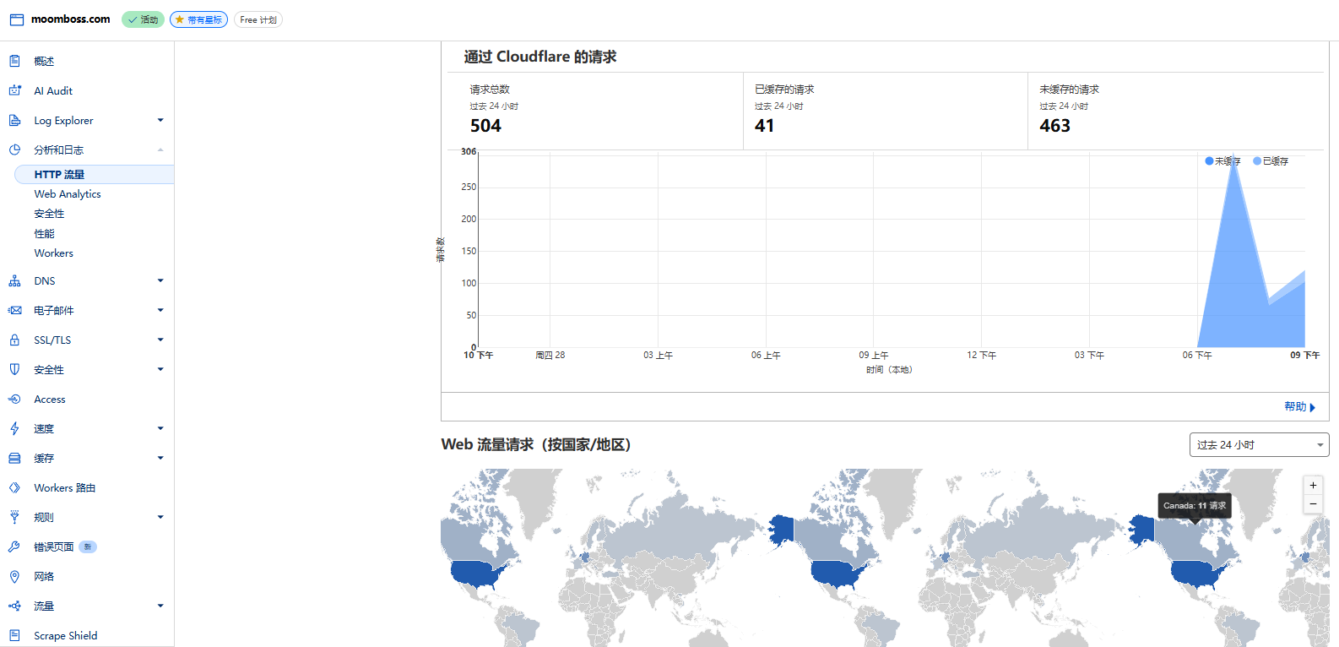Click the SSL/TLS padlock icon
The height and width of the screenshot is (647, 1339).
coord(14,340)
